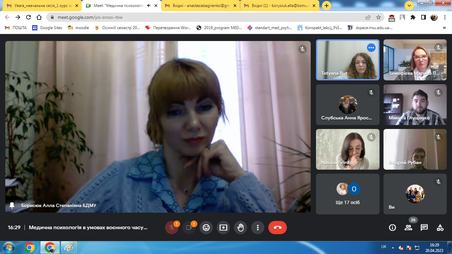Open more options three-dot menu
Image resolution: width=452 pixels, height=254 pixels.
pos(257,228)
